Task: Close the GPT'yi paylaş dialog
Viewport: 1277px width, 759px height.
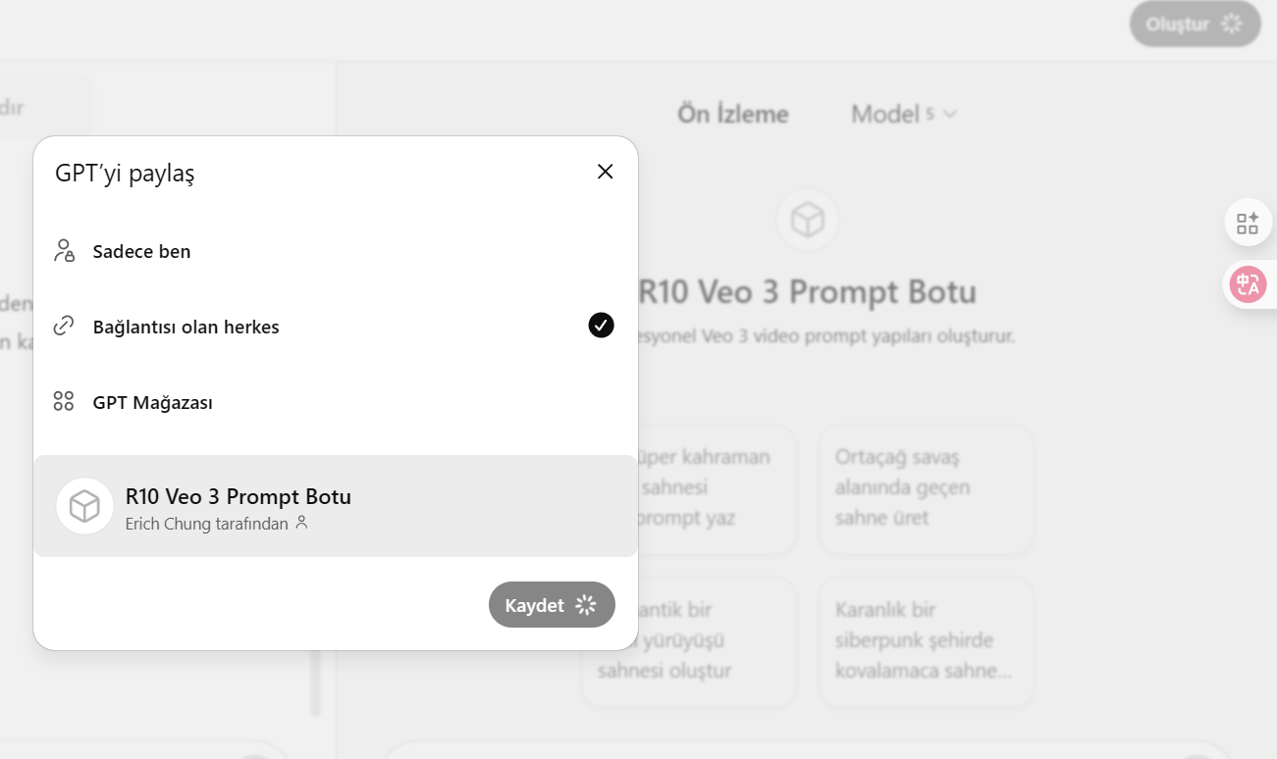Action: tap(606, 172)
